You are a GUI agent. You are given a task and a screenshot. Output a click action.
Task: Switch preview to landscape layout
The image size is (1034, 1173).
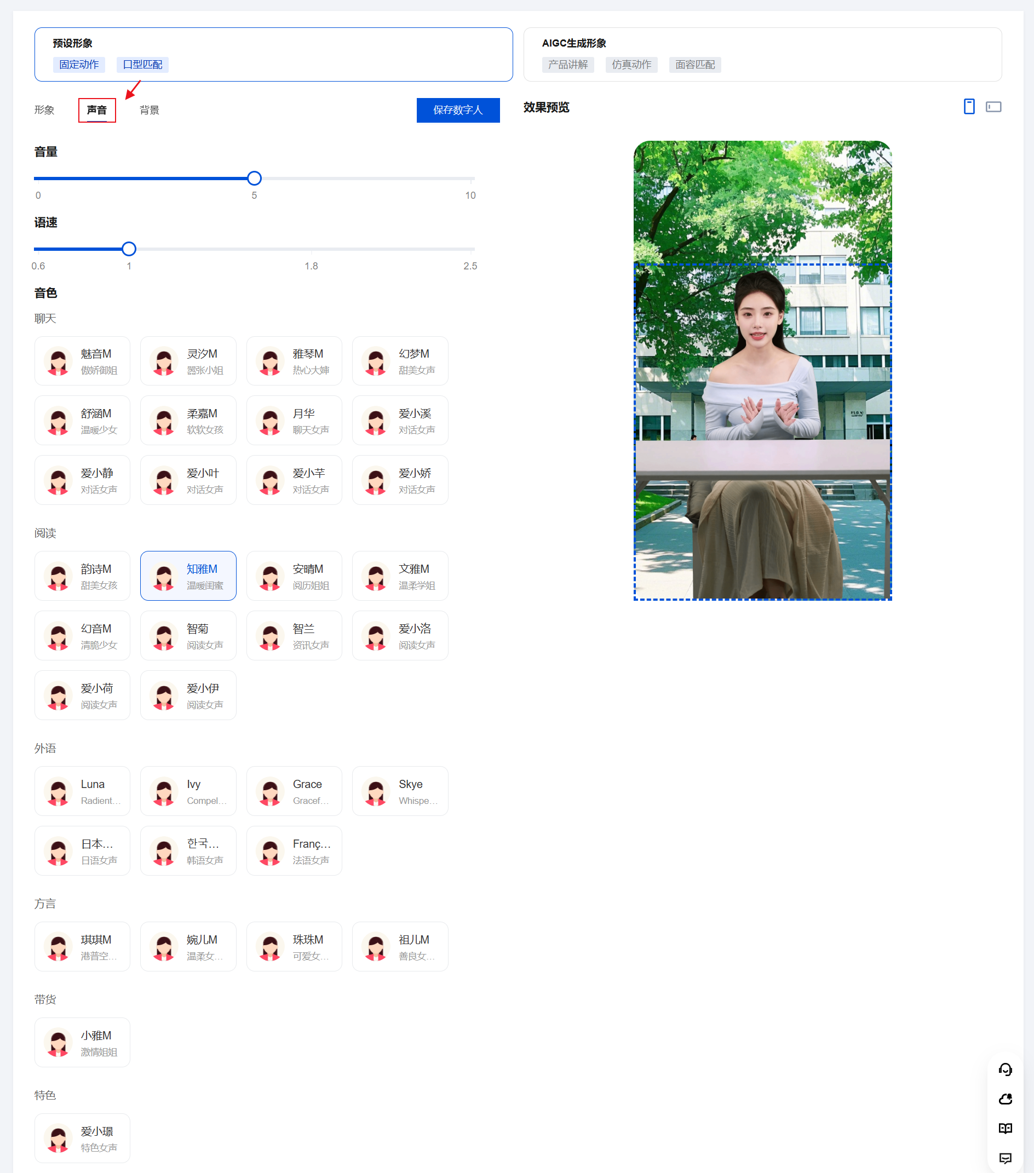(x=993, y=107)
